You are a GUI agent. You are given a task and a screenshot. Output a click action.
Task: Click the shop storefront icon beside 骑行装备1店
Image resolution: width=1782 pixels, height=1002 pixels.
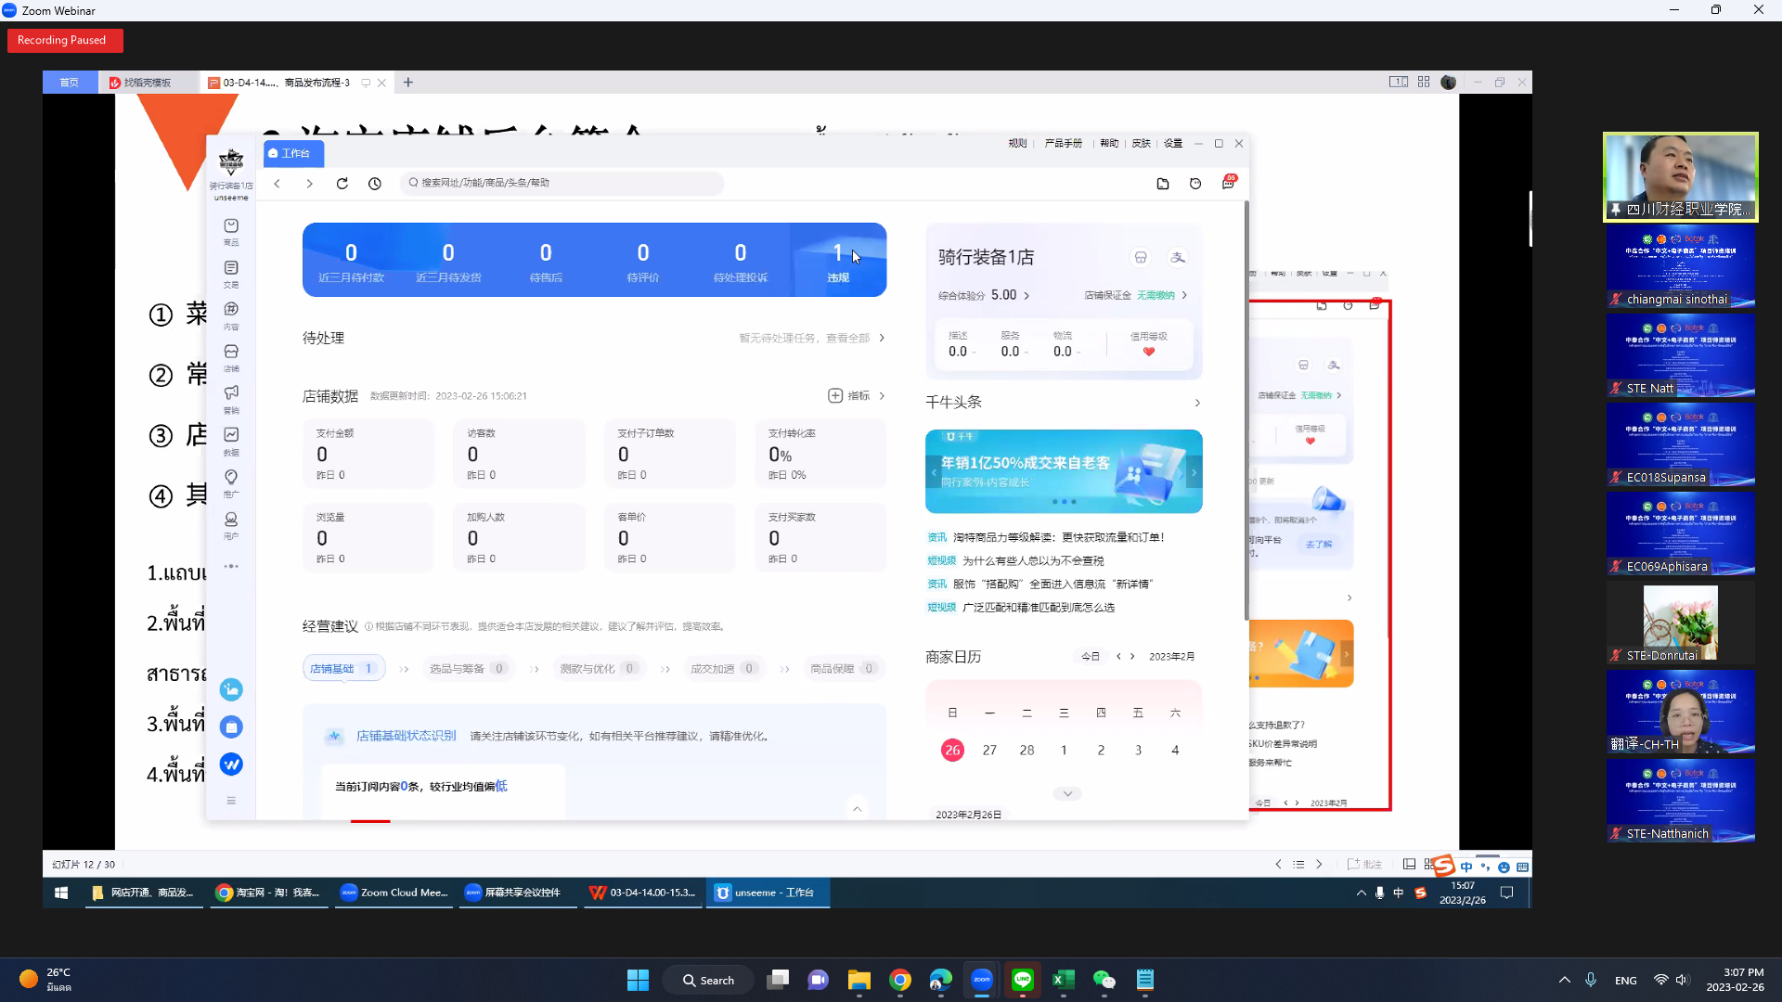tap(1141, 257)
